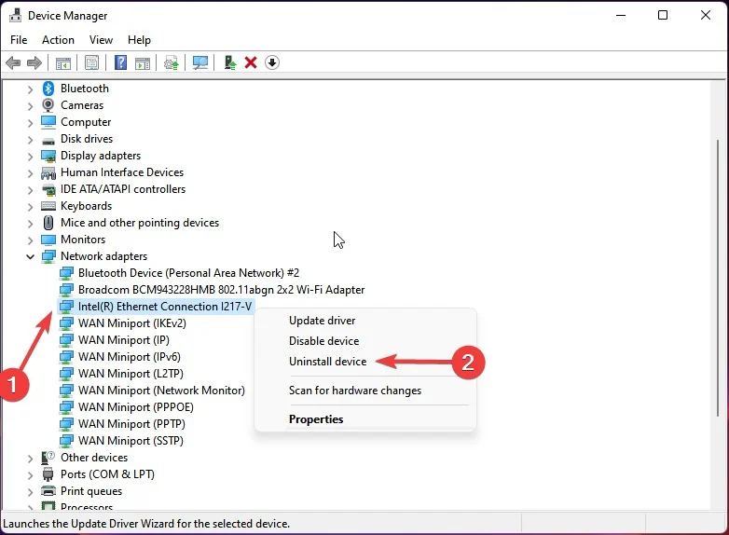Expand the Disk drives category
This screenshot has height=535, width=729.
(x=30, y=140)
